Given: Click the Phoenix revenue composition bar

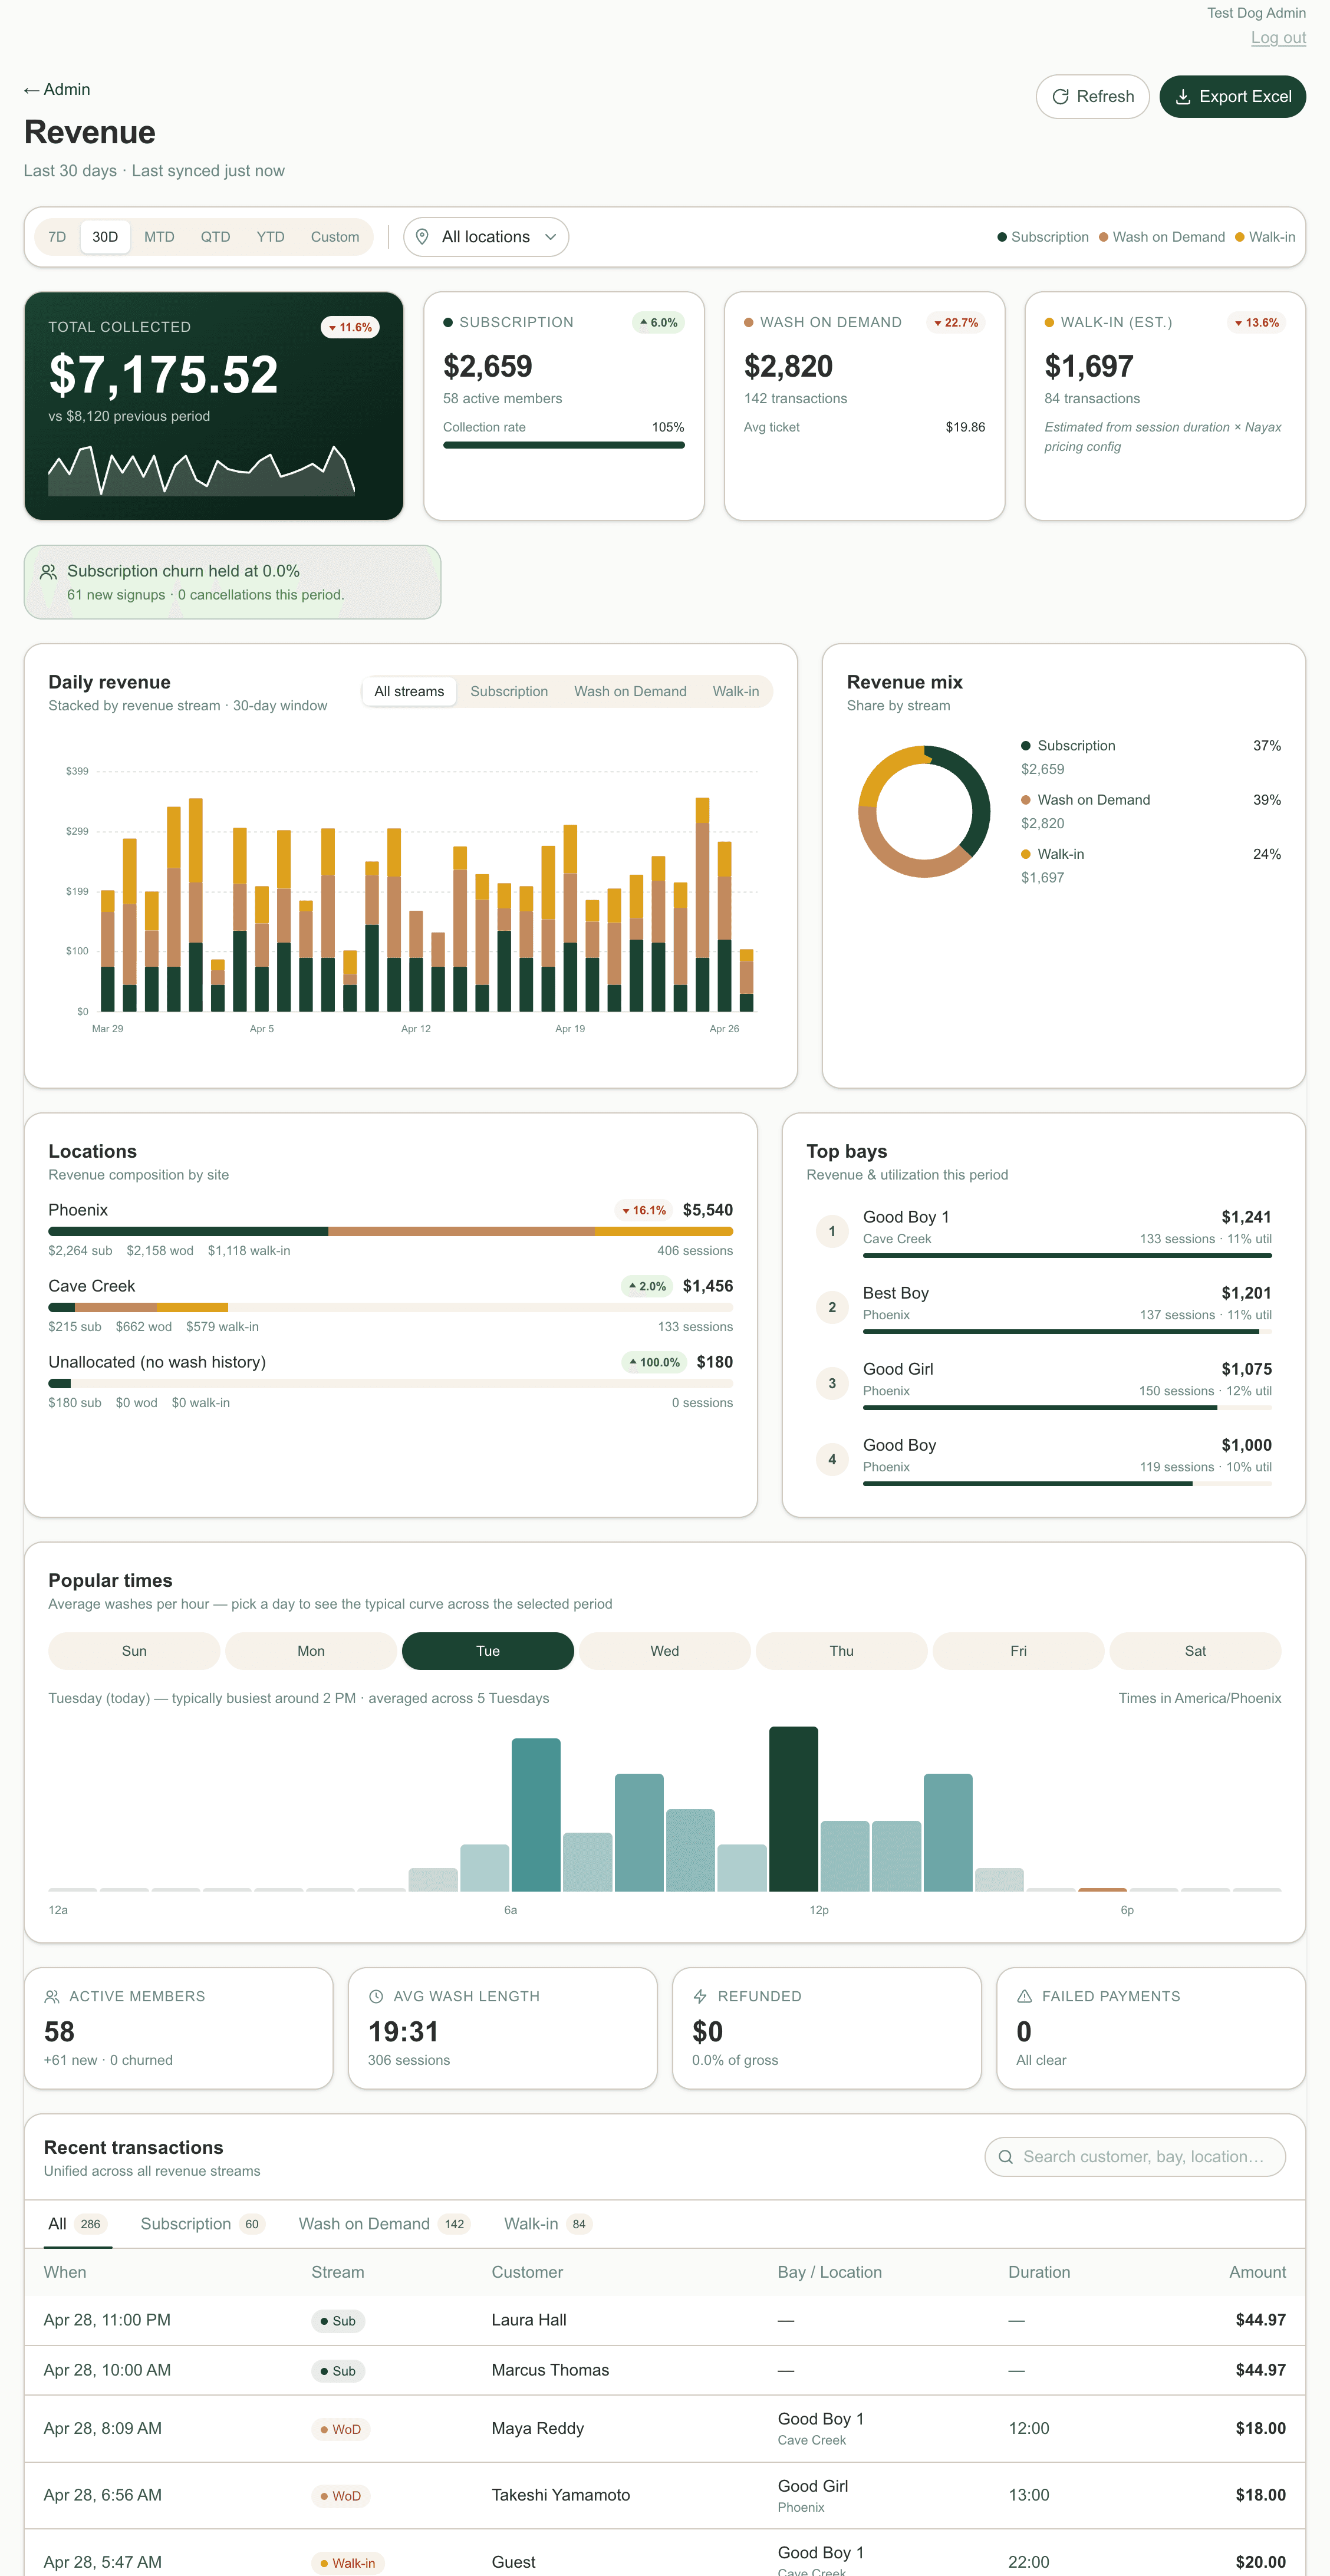Looking at the screenshot, I should [391, 1232].
